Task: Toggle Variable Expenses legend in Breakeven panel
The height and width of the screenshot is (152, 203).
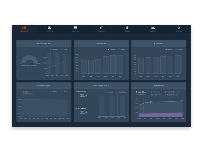Action: pos(172,92)
